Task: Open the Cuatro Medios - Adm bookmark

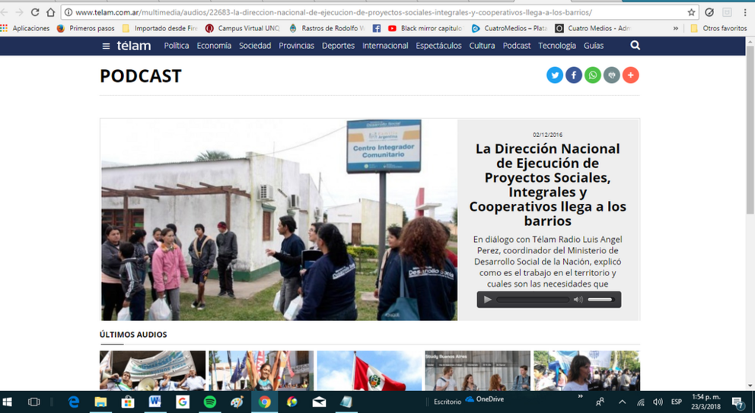Action: (593, 28)
